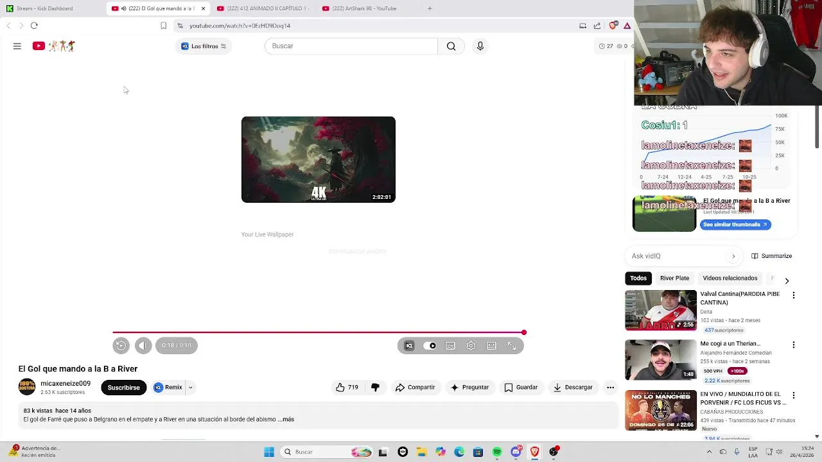The height and width of the screenshot is (462, 822).
Task: Open EN VIVO Mundialito de El Porvenir thumbnail
Action: point(661,411)
